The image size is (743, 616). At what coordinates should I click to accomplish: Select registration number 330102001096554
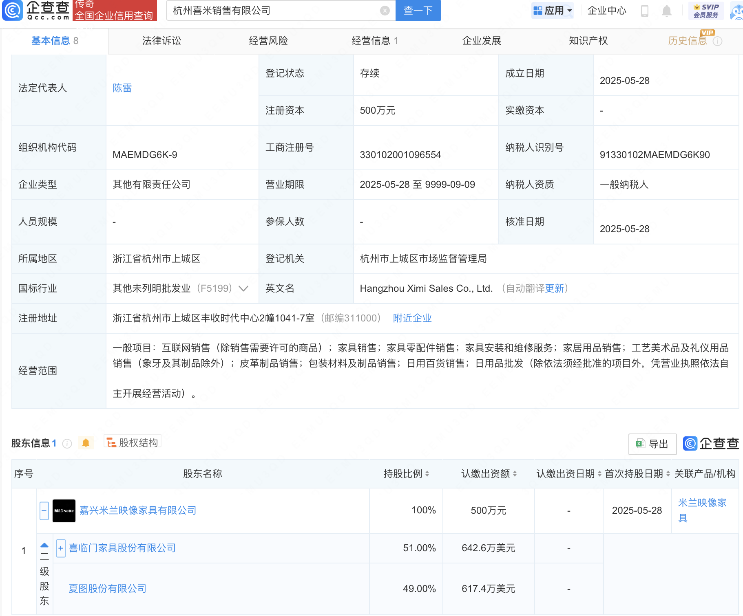(x=400, y=155)
